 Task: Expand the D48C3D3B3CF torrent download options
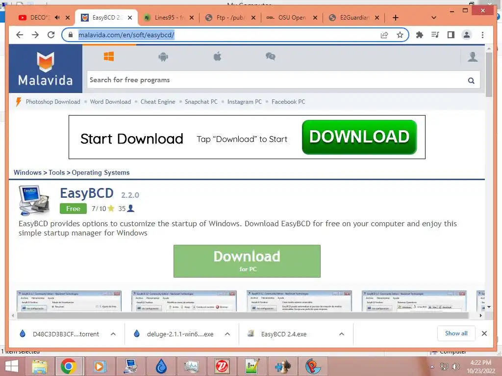[113, 334]
